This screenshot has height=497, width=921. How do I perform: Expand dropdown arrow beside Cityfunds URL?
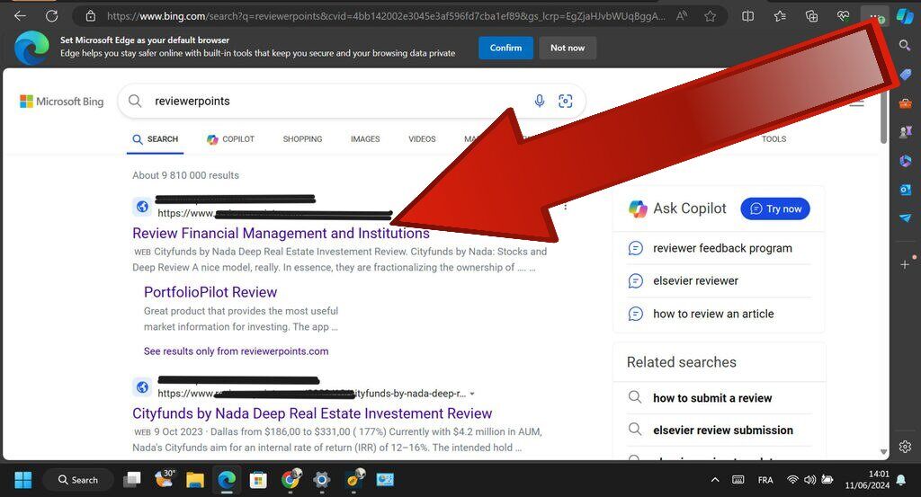(x=472, y=394)
